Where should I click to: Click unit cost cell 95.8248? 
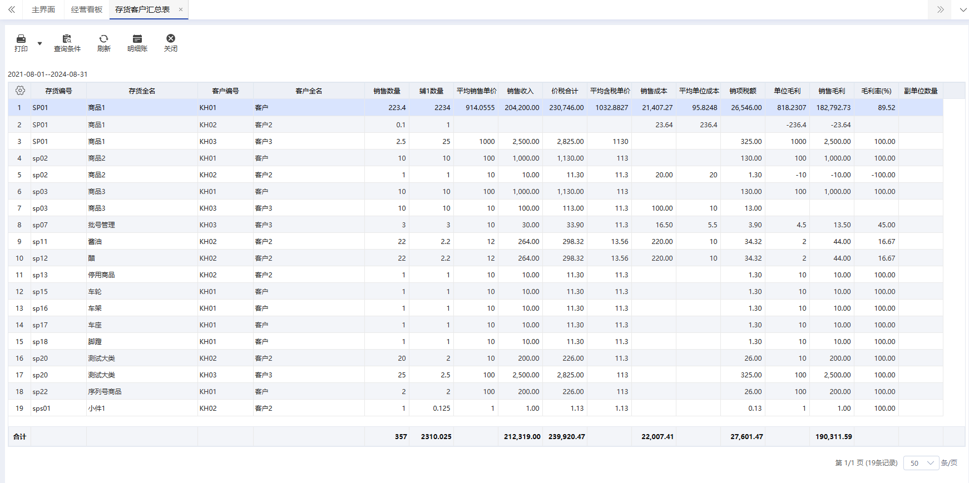tap(698, 108)
